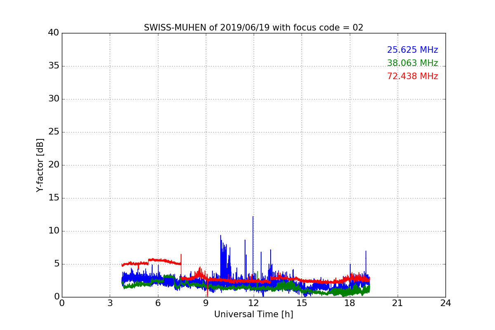Click the y-axis tick label 25
Viewport: 495px width, 330px height.
54,132
